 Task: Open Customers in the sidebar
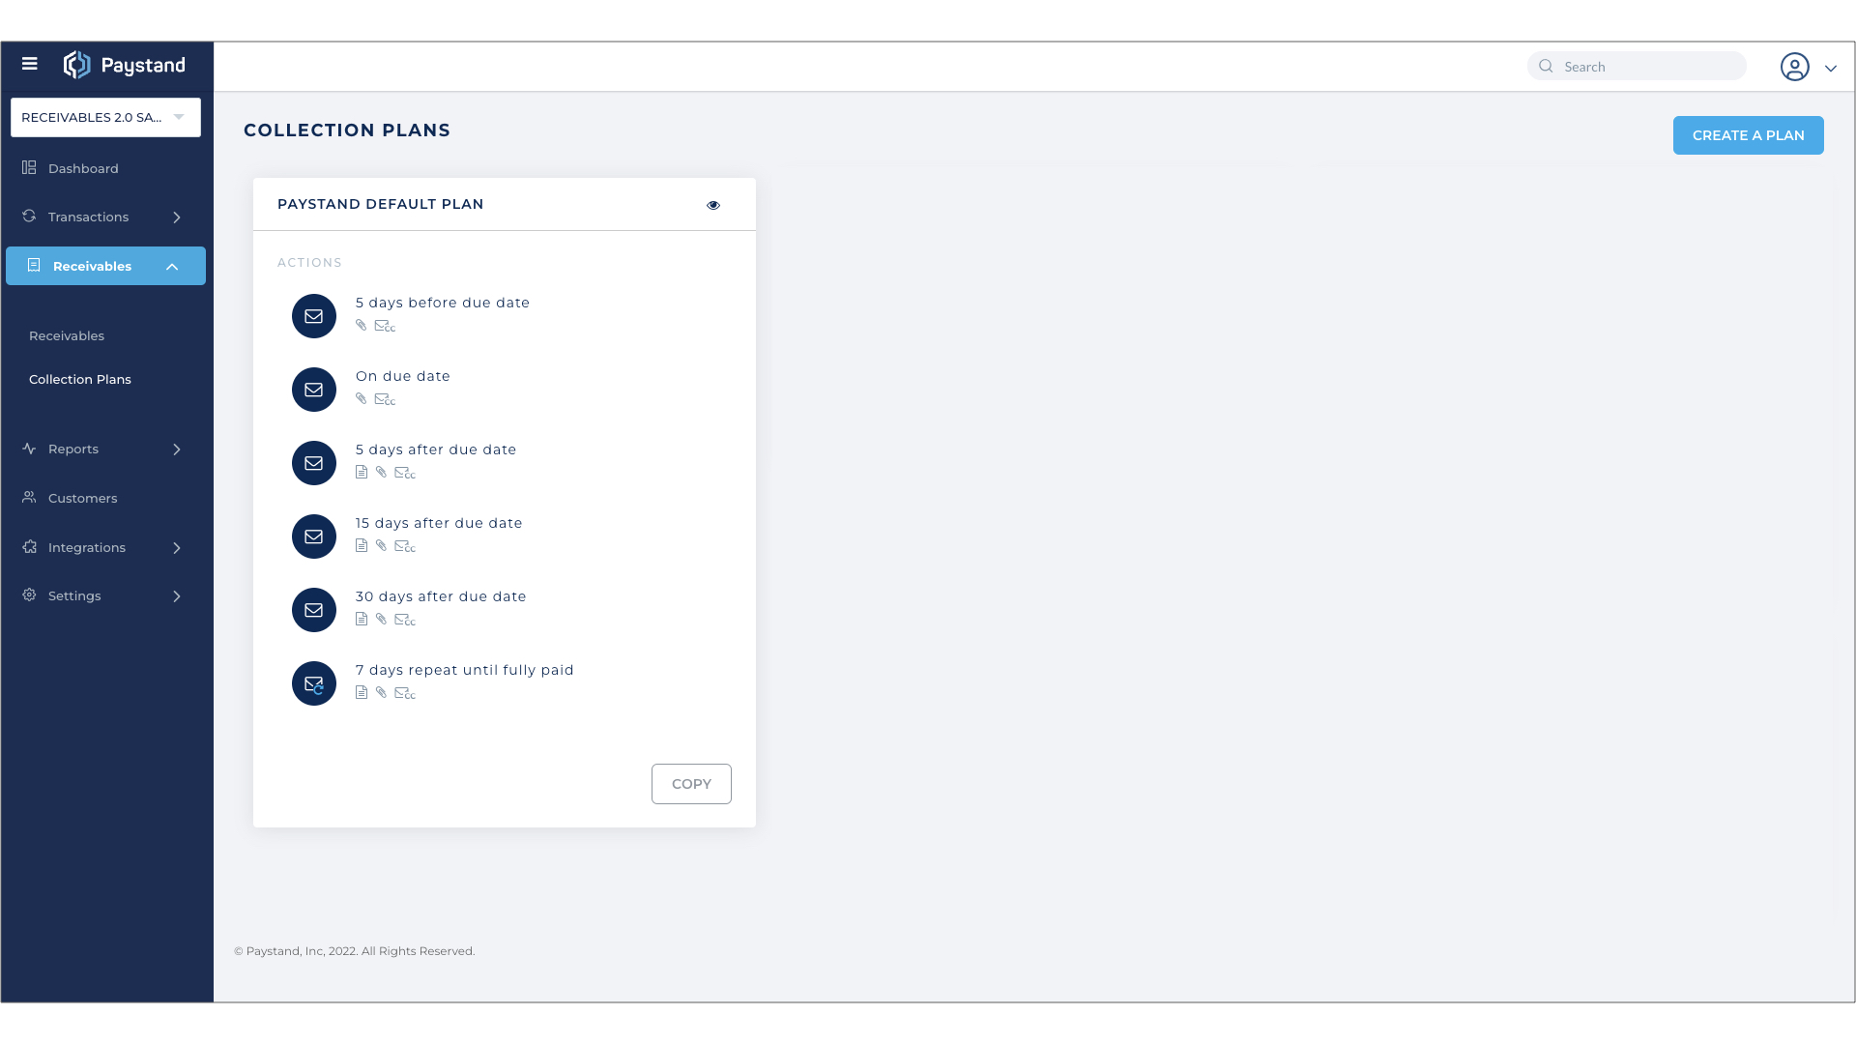point(83,498)
